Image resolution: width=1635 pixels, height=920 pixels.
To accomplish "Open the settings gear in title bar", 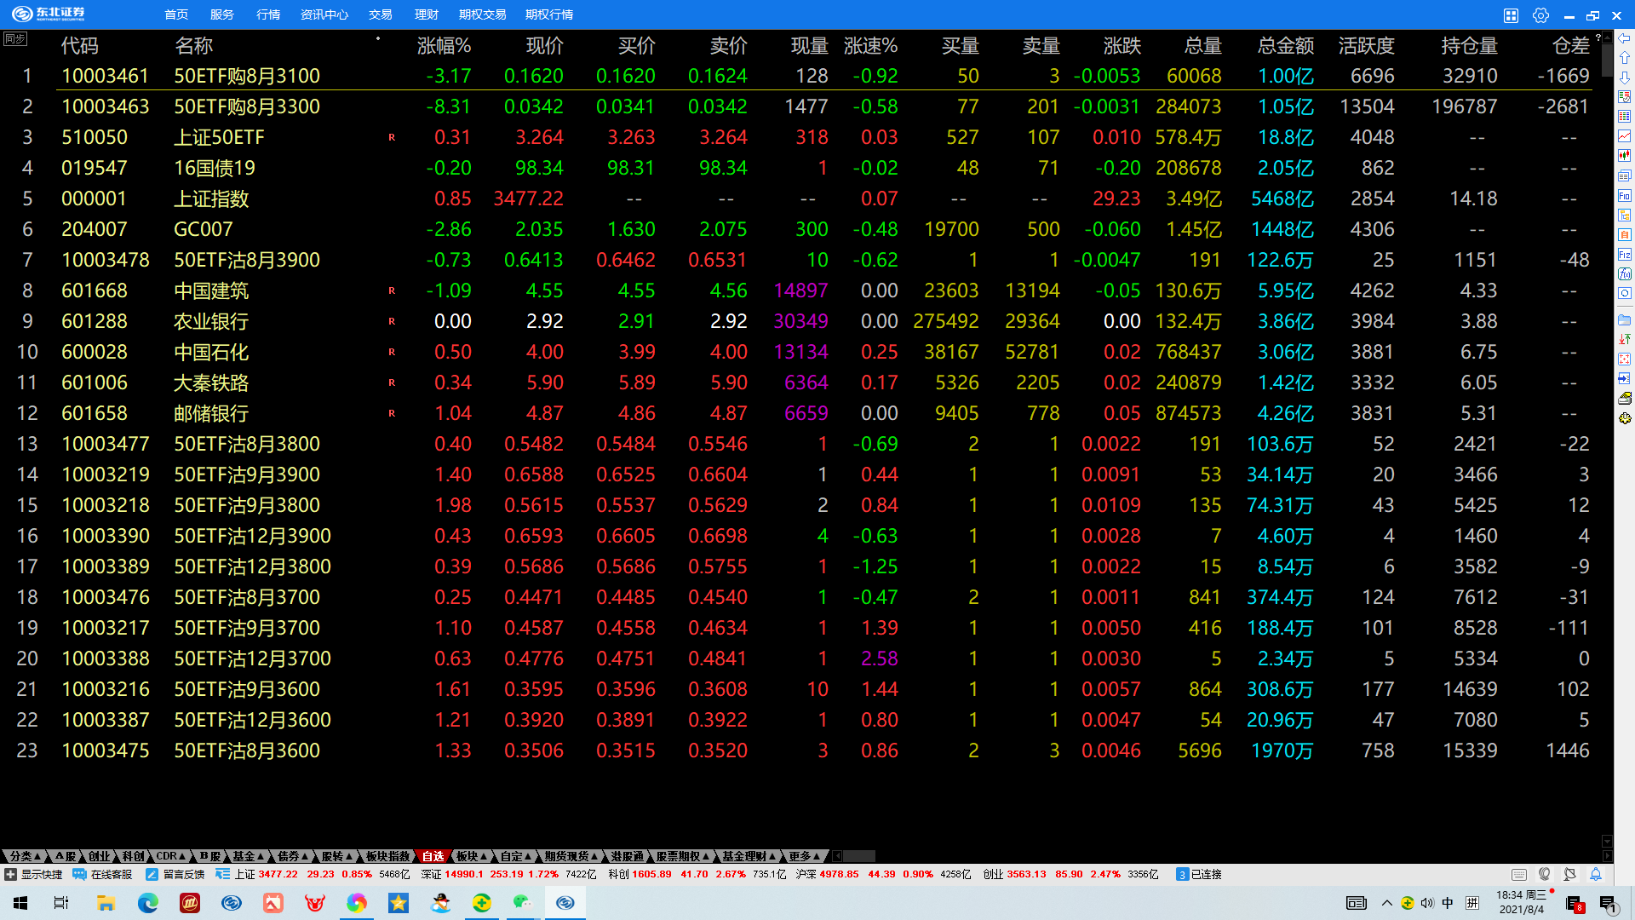I will pos(1540,15).
